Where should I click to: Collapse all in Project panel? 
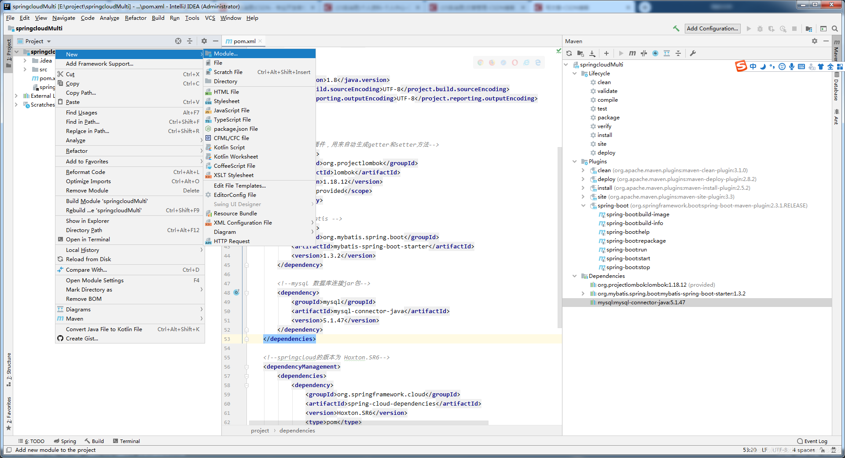coord(190,41)
